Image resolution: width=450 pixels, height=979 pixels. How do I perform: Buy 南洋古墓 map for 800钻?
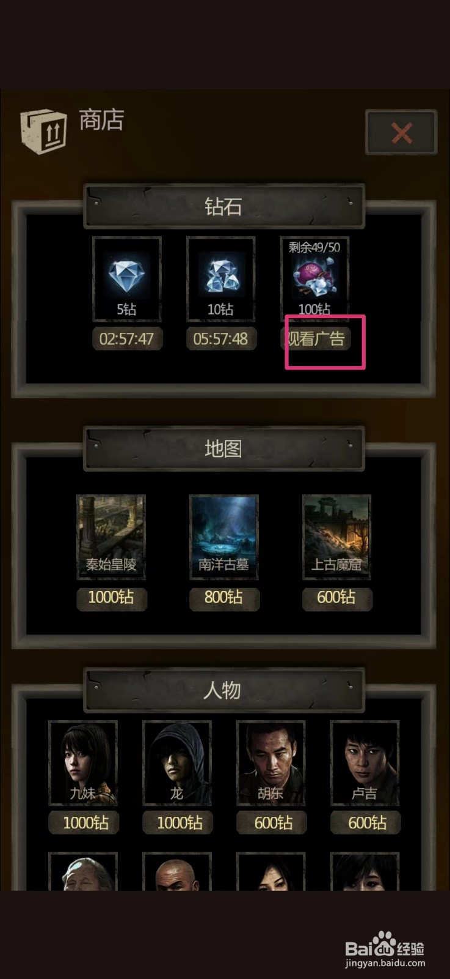pos(224,598)
